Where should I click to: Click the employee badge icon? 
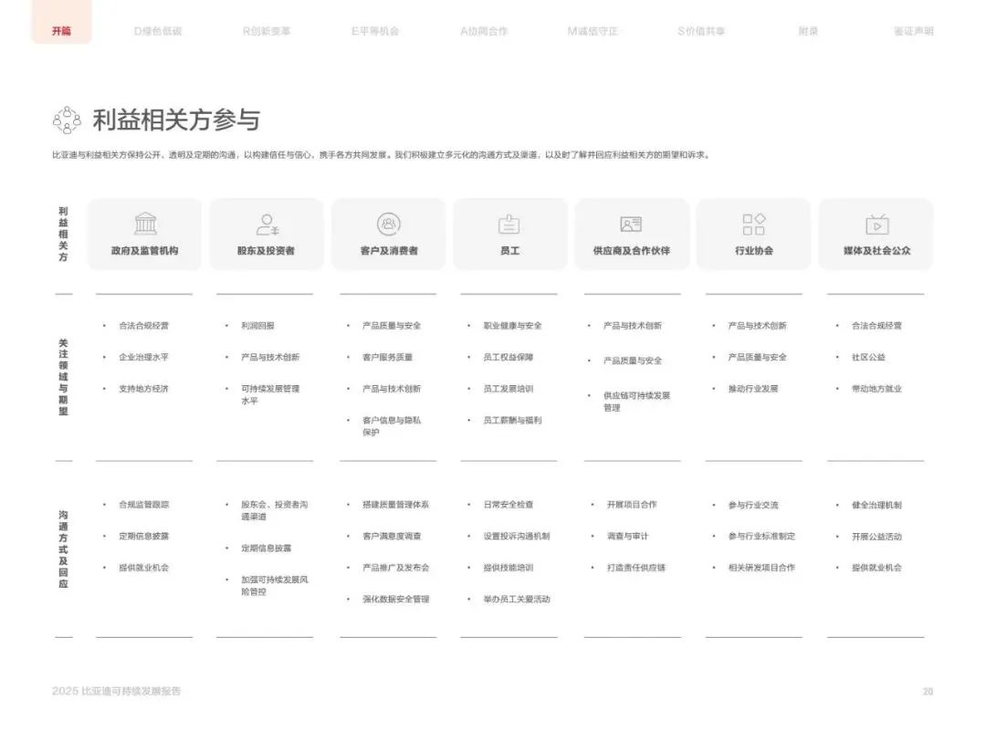(x=509, y=224)
